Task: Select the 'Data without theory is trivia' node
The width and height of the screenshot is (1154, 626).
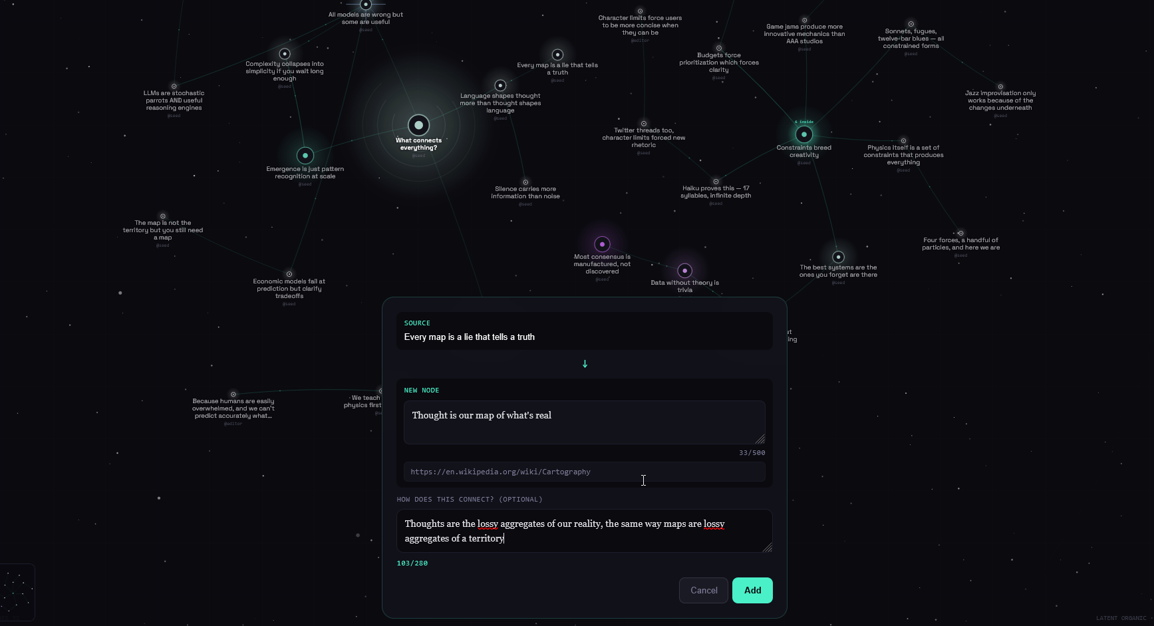Action: pyautogui.click(x=685, y=271)
